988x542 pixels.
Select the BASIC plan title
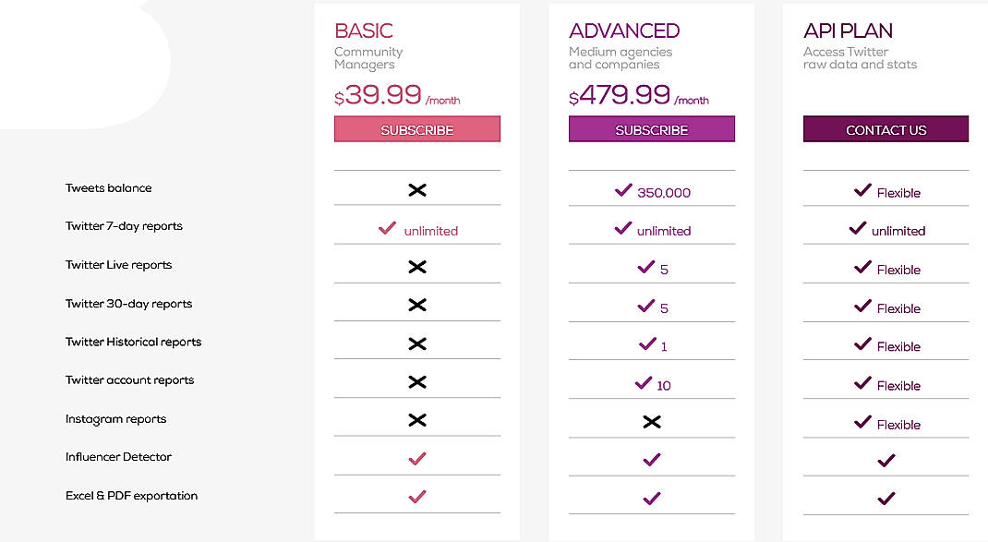pos(364,31)
